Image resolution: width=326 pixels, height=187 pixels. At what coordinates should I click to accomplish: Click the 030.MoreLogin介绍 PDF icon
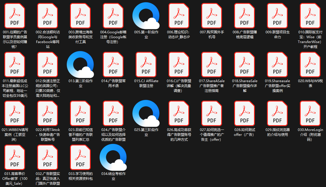pyautogui.click(x=310, y=114)
